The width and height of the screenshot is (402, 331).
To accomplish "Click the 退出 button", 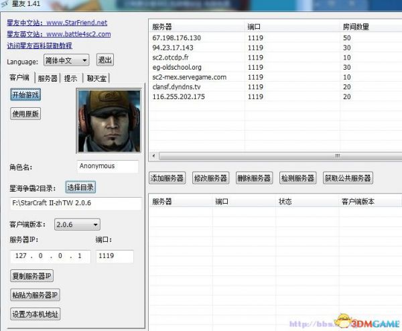I will pyautogui.click(x=105, y=60).
